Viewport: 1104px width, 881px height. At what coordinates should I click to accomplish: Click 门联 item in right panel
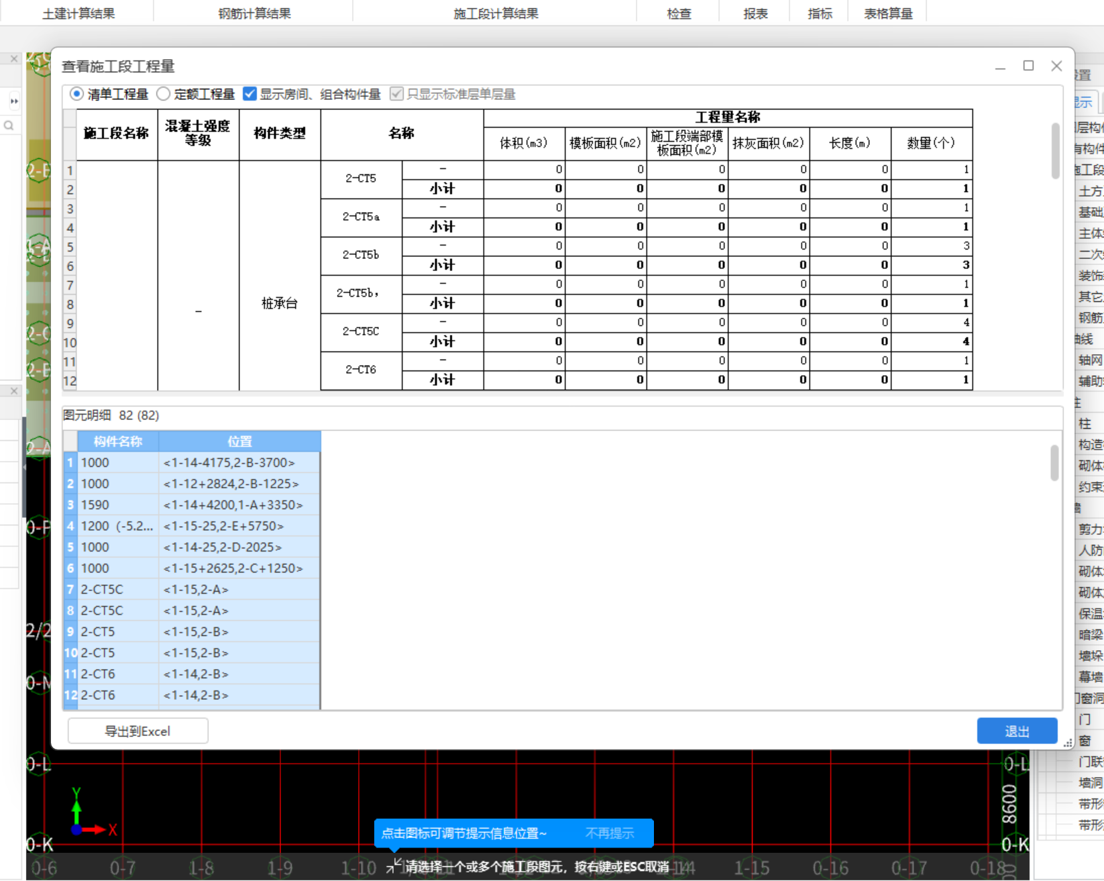point(1090,762)
